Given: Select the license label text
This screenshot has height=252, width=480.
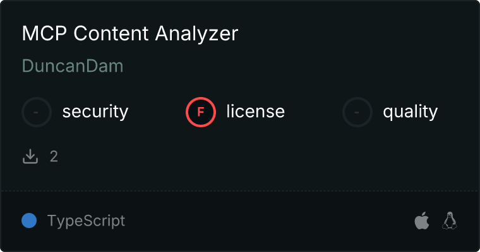Looking at the screenshot, I should [255, 112].
